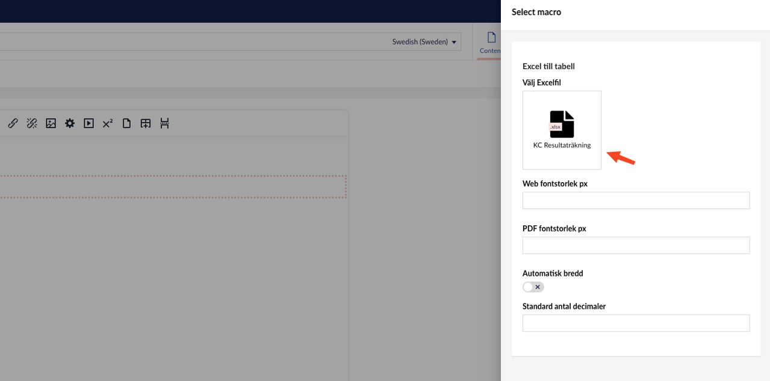Click the insert table icon
The image size is (770, 381).
[x=146, y=123]
